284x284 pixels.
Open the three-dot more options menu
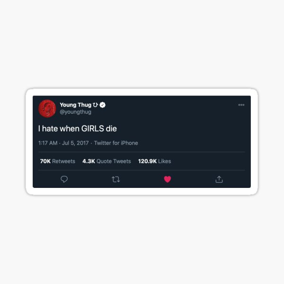(x=241, y=105)
